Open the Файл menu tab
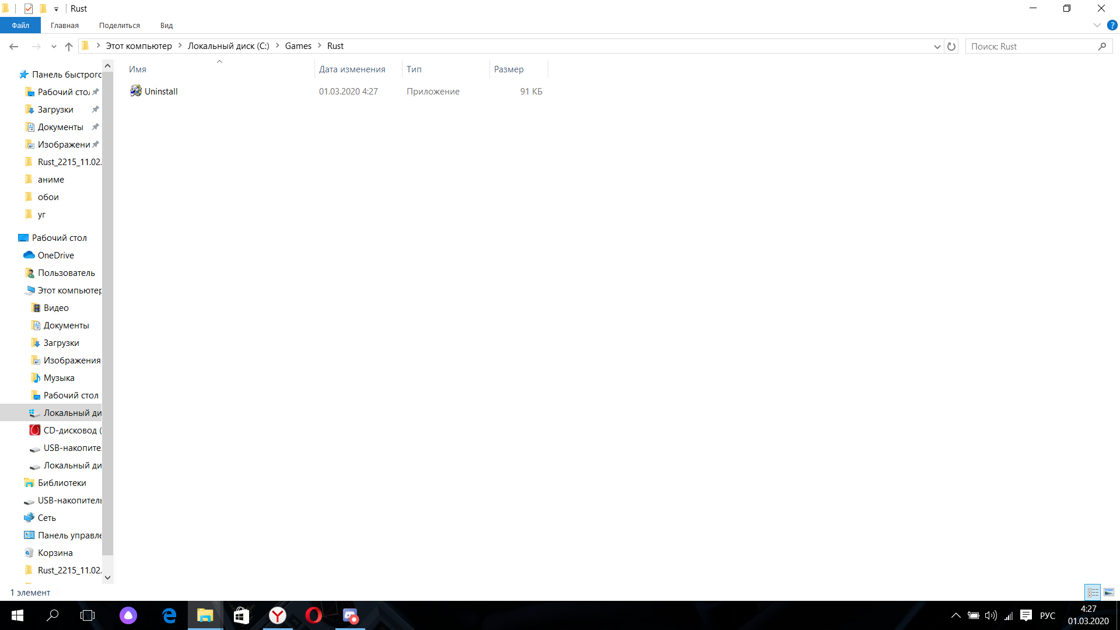 click(x=20, y=25)
